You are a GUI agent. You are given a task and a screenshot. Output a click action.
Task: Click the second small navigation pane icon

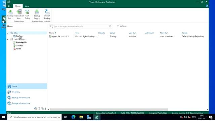39,109
